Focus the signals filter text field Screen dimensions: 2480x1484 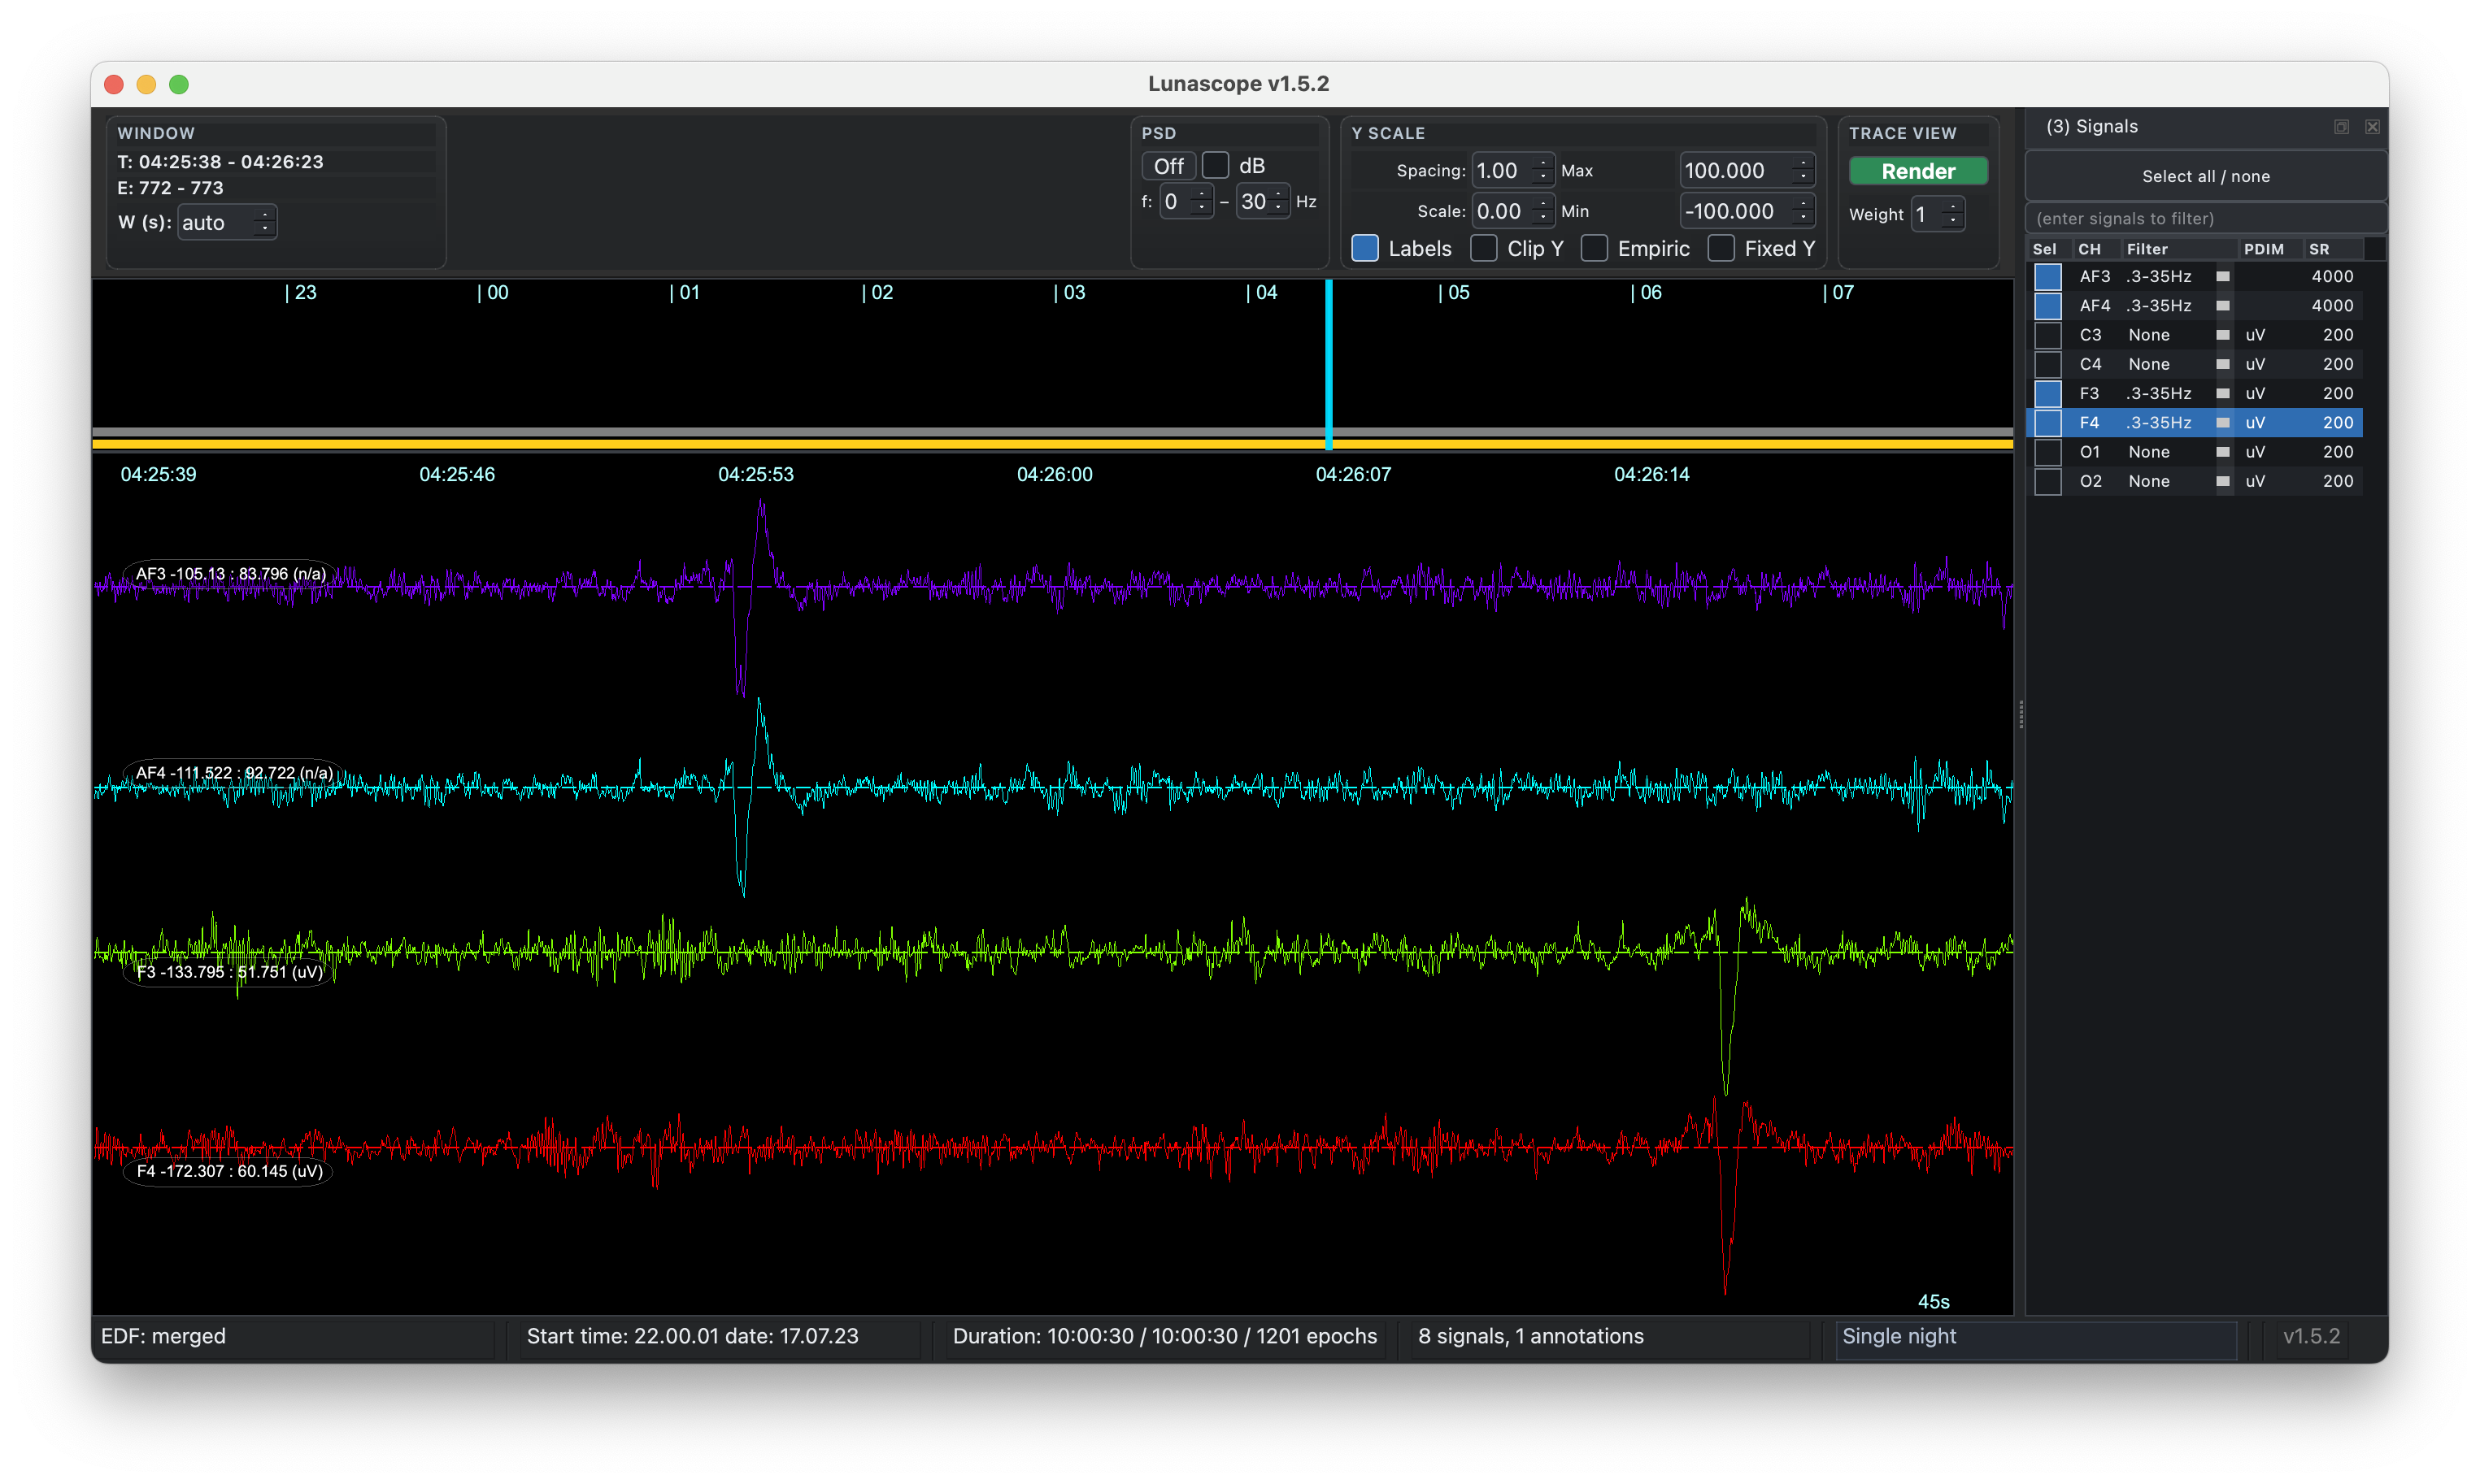coord(2205,218)
